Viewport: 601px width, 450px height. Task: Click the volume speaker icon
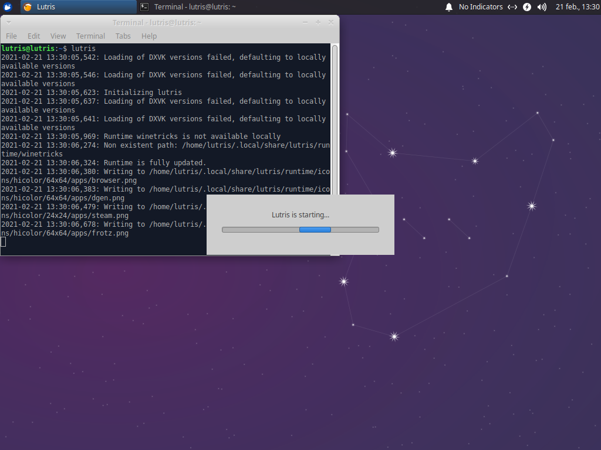[x=541, y=7]
